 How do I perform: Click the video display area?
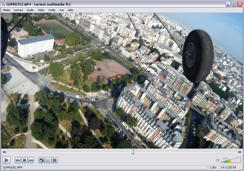[122, 81]
